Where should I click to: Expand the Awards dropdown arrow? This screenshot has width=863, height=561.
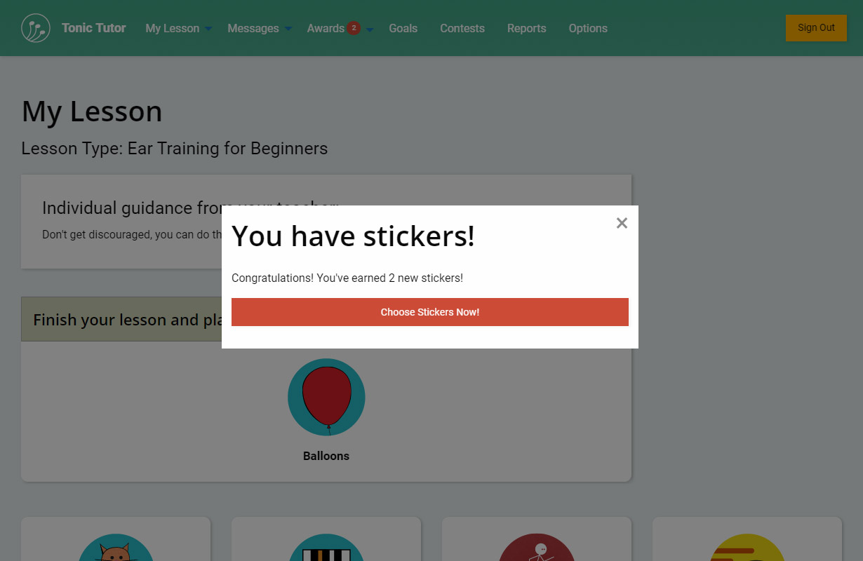click(x=370, y=29)
